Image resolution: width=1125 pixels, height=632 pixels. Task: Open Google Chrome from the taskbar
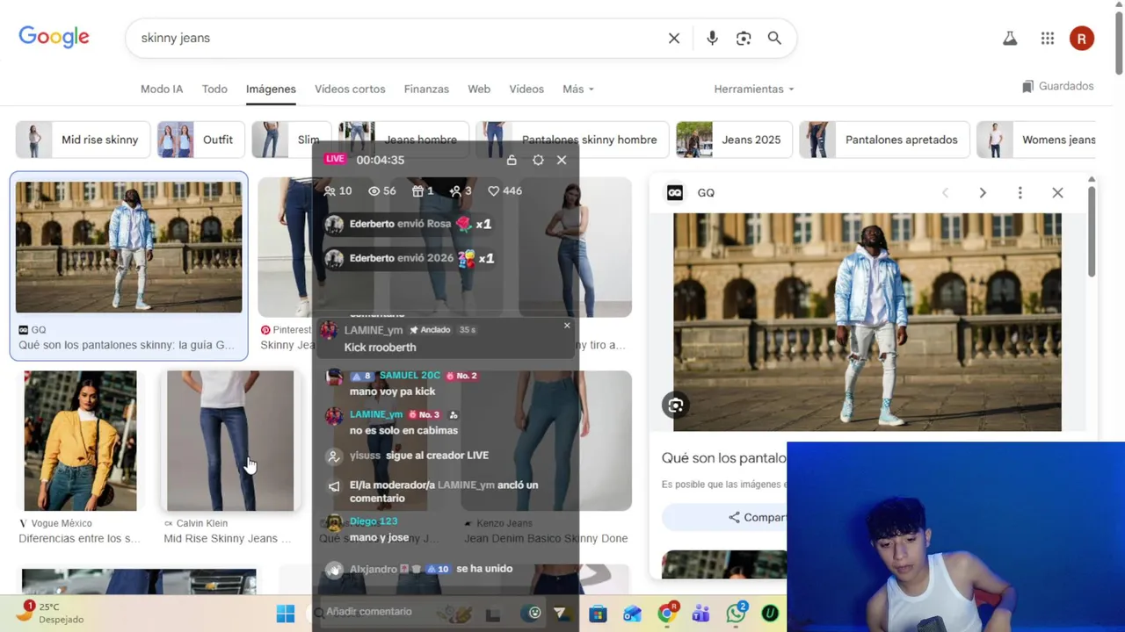667,614
